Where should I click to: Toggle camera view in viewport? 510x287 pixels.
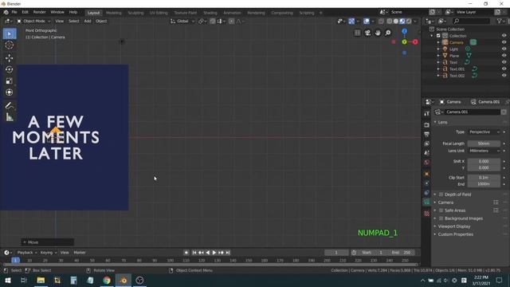pyautogui.click(x=367, y=33)
